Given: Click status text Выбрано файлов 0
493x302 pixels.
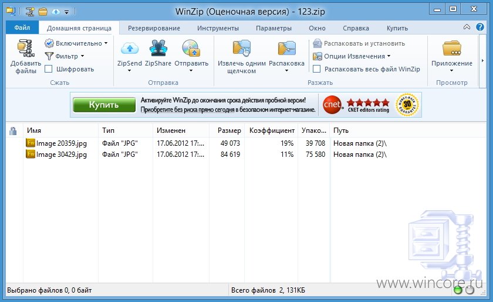Looking at the screenshot, I should pos(49,290).
